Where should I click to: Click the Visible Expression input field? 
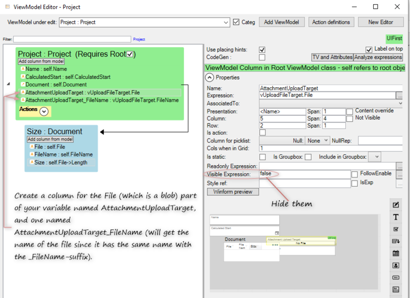(304, 174)
